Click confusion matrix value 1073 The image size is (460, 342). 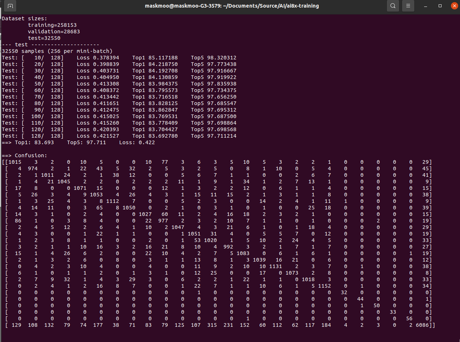click(x=292, y=273)
